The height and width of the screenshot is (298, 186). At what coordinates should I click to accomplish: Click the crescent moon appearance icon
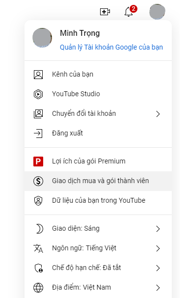pyautogui.click(x=39, y=229)
